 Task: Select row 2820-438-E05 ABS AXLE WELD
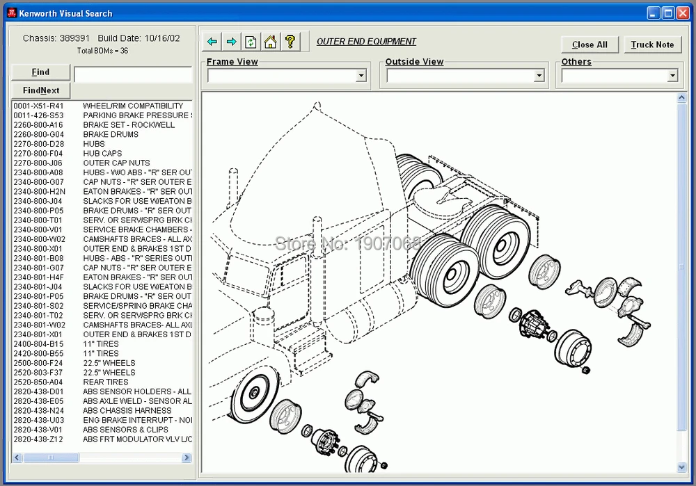[x=102, y=401]
